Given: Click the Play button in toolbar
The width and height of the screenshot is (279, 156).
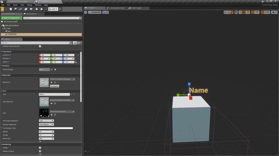Looking at the screenshot, I should pos(42,9).
